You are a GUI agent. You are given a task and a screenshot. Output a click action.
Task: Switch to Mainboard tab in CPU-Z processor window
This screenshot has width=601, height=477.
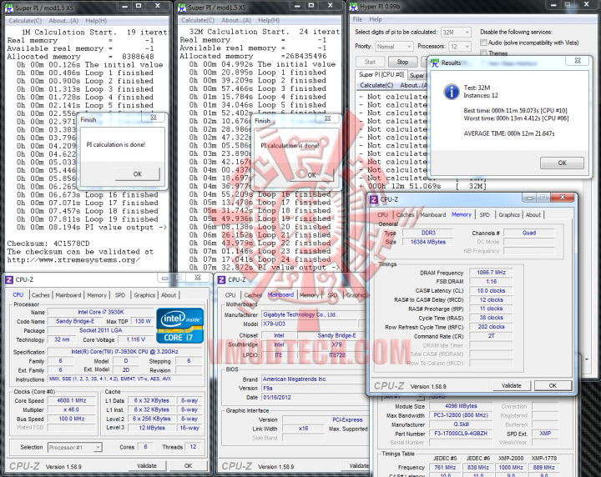coord(68,295)
